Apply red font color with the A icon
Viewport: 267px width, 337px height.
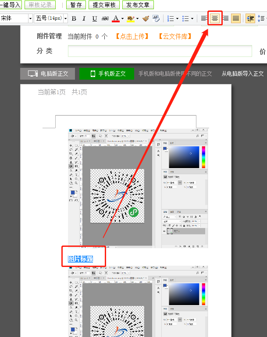click(116, 18)
